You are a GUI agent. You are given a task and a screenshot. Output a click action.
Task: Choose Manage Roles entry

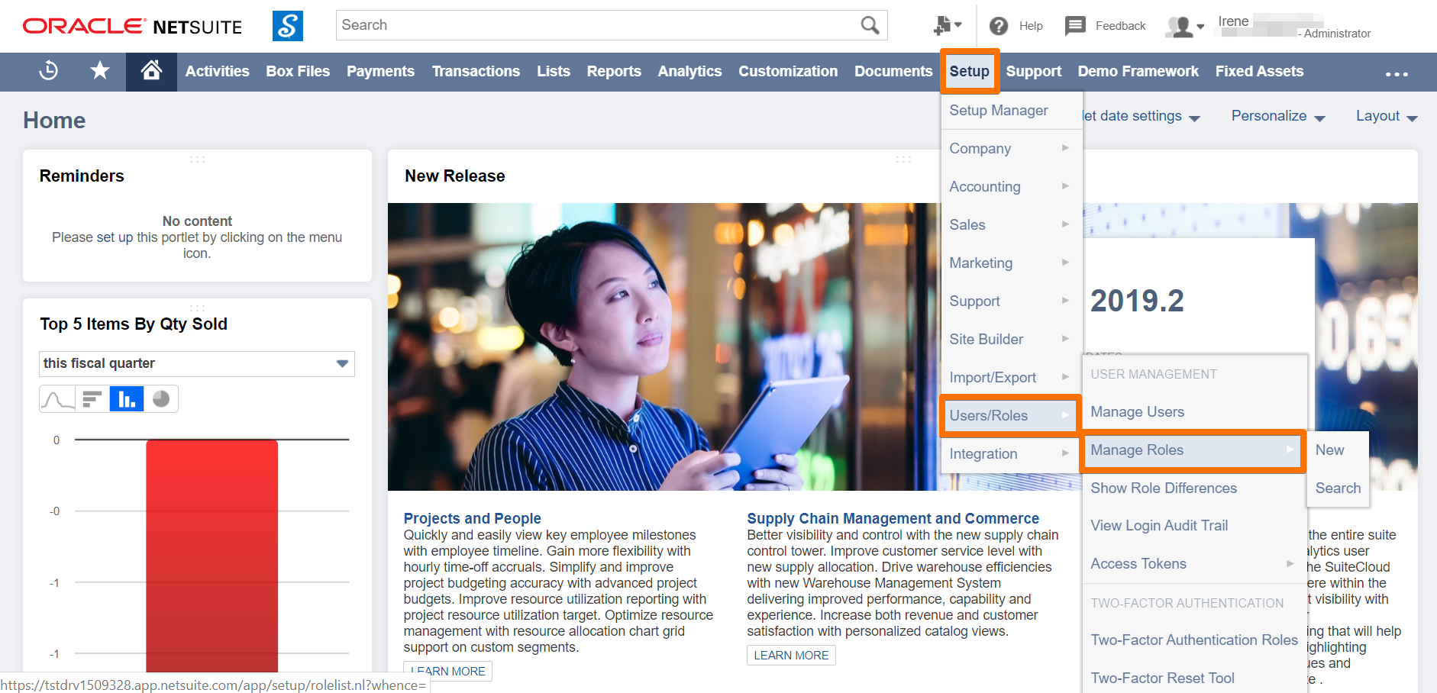pyautogui.click(x=1194, y=450)
